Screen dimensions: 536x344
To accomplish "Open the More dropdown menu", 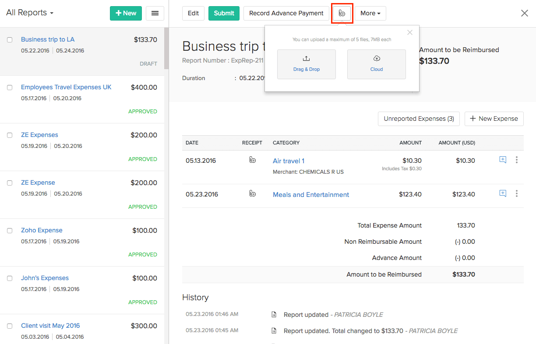I will click(370, 13).
